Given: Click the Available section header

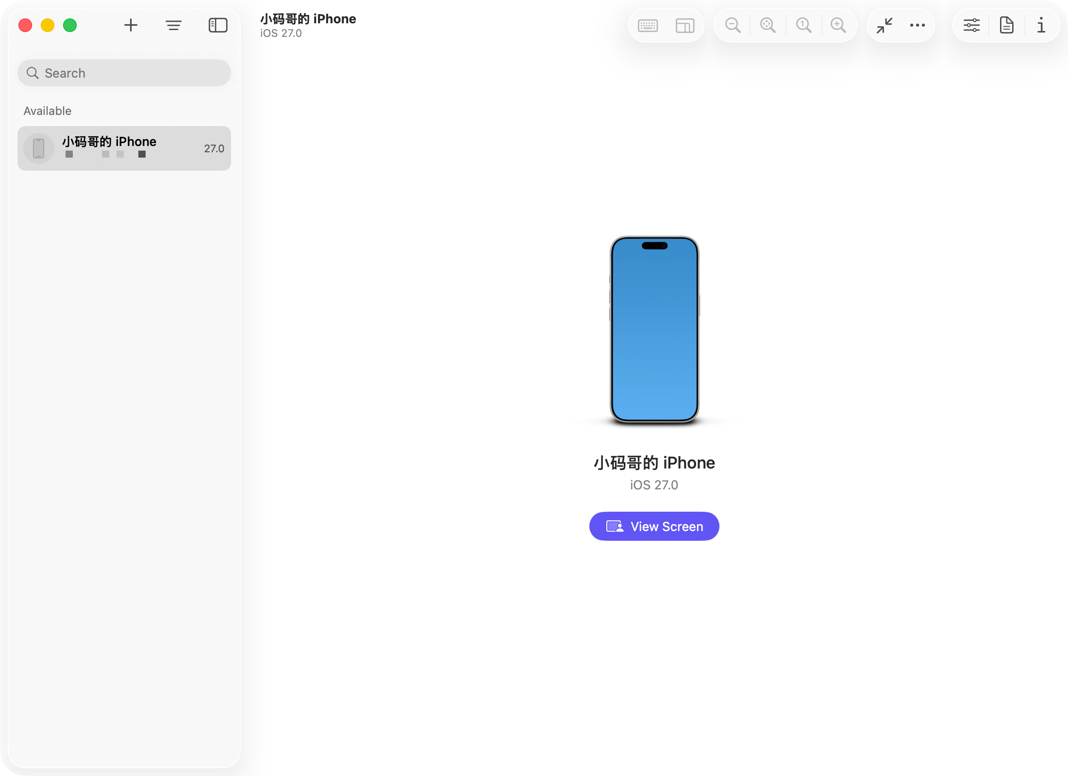Looking at the screenshot, I should 48,111.
